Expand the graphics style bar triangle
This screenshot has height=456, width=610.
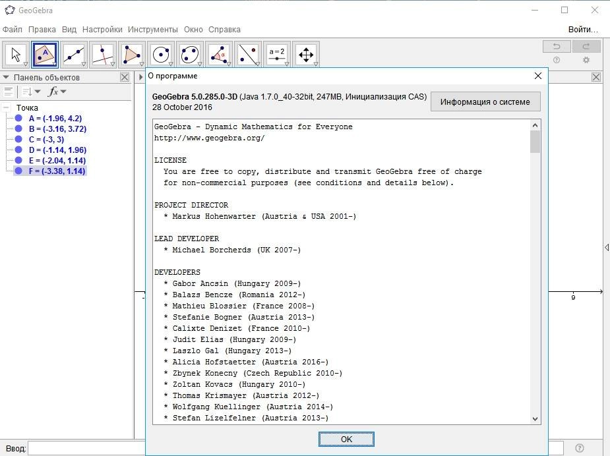pyautogui.click(x=140, y=77)
